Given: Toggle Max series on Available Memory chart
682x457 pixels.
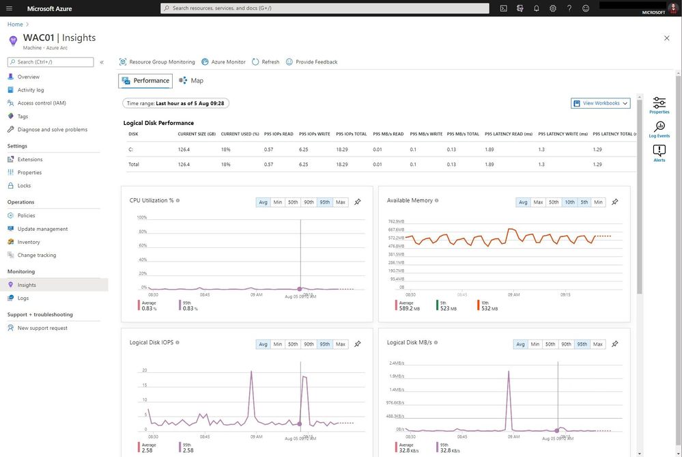Looking at the screenshot, I should tap(538, 202).
